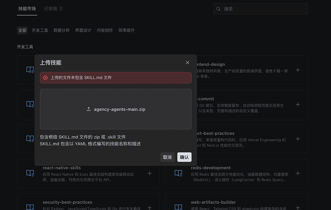Click the plus icon on the react-best-practices card
Viewport: 331px width, 210px height.
pos(298,139)
